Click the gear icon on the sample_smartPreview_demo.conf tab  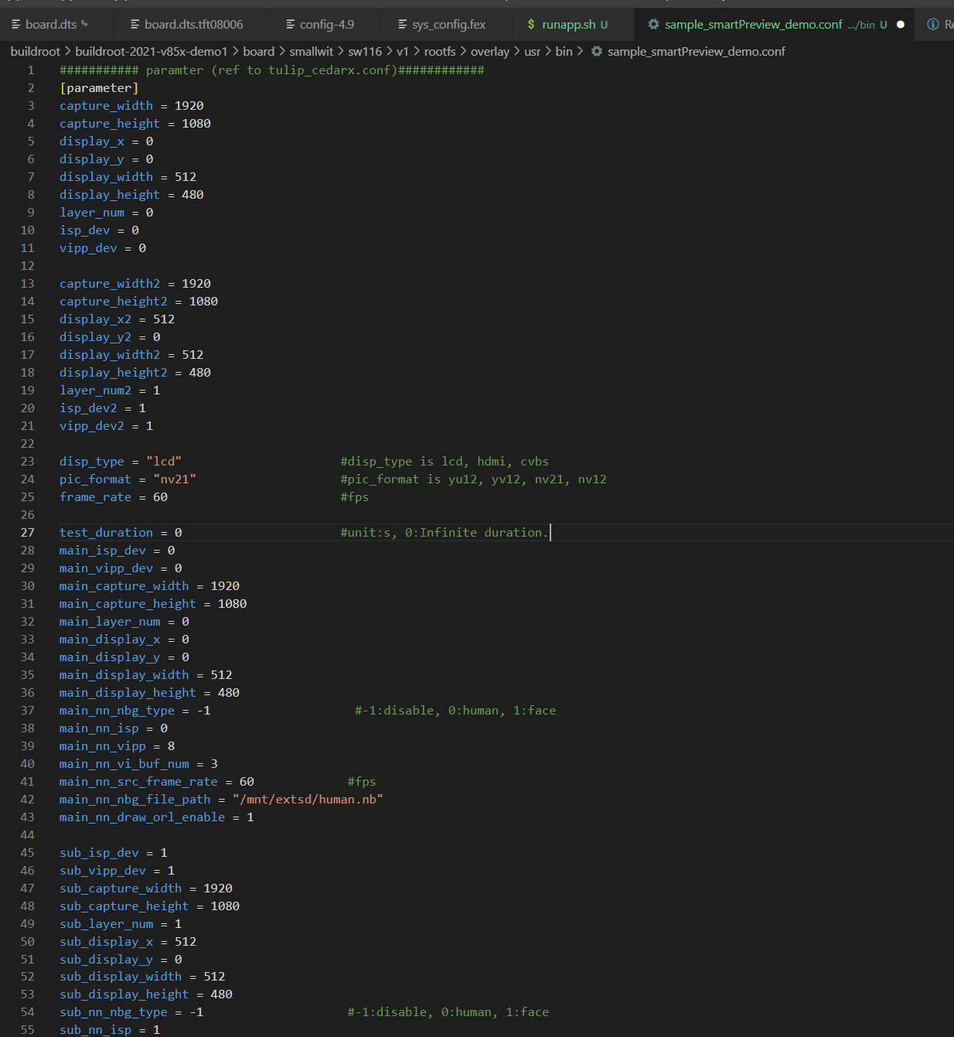(653, 25)
